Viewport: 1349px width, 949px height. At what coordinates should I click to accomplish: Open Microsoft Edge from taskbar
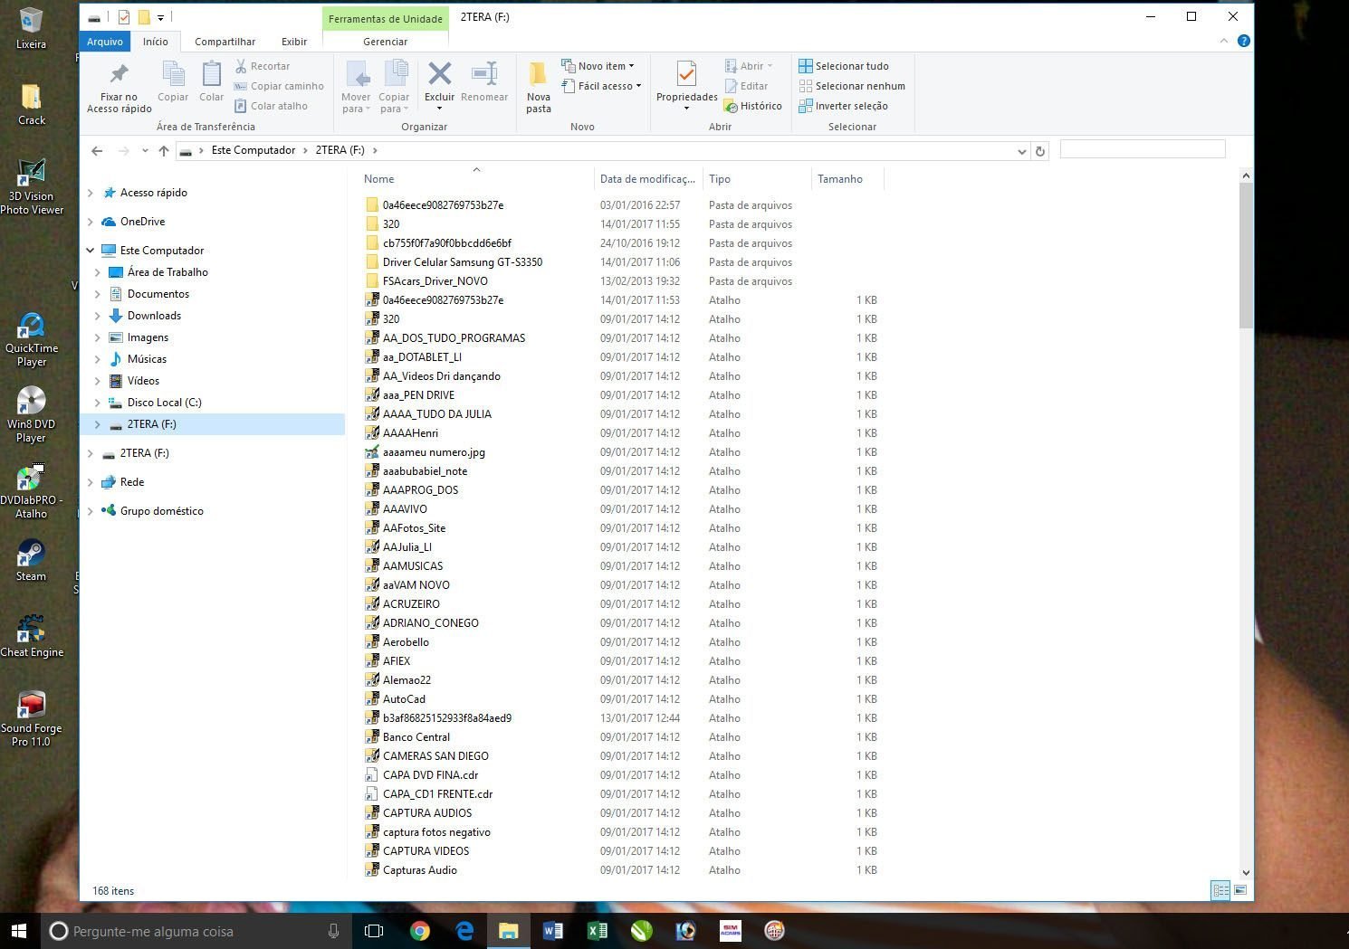[464, 931]
